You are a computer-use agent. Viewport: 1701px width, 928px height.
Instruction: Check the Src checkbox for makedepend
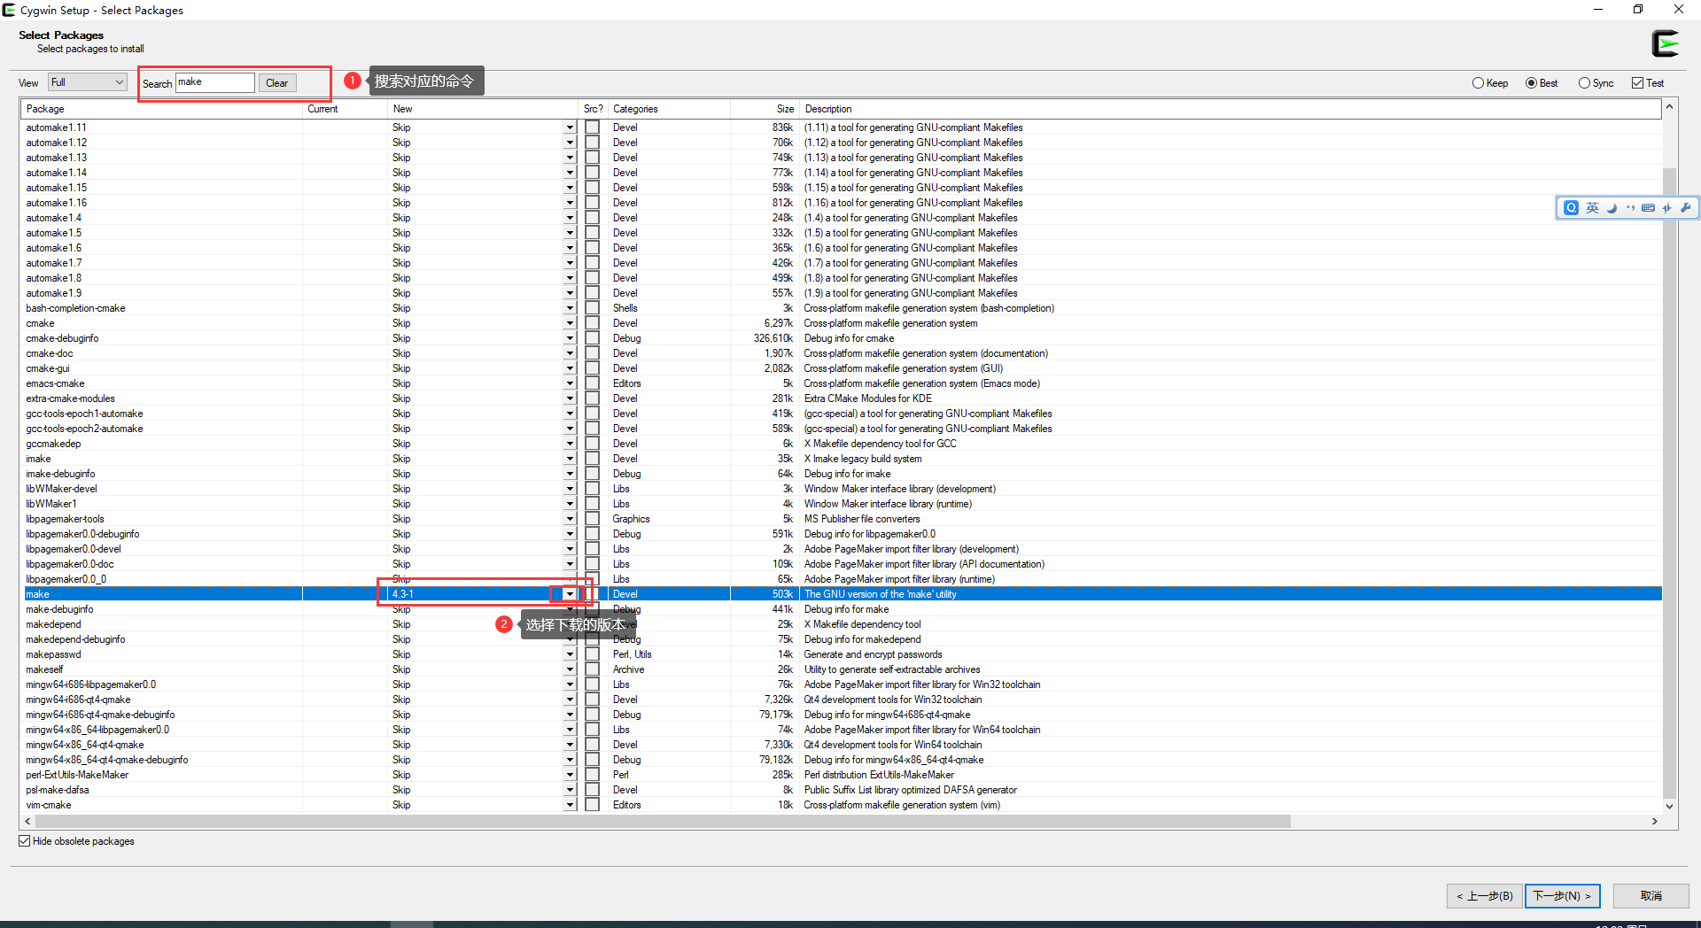pos(593,624)
